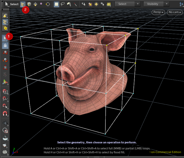The image size is (184, 158).
Task: Toggle the red dashed square diamond selection option
Action: coord(90,4)
